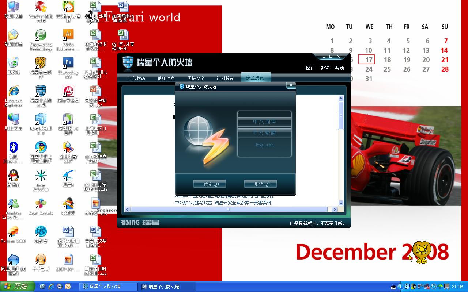Select the 周末派单结案.ppt file icon

pos(96,96)
